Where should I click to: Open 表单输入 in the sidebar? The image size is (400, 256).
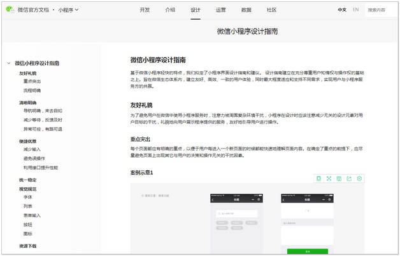click(32, 215)
